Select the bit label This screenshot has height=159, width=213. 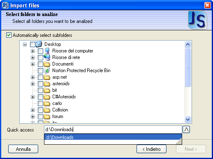(55, 90)
